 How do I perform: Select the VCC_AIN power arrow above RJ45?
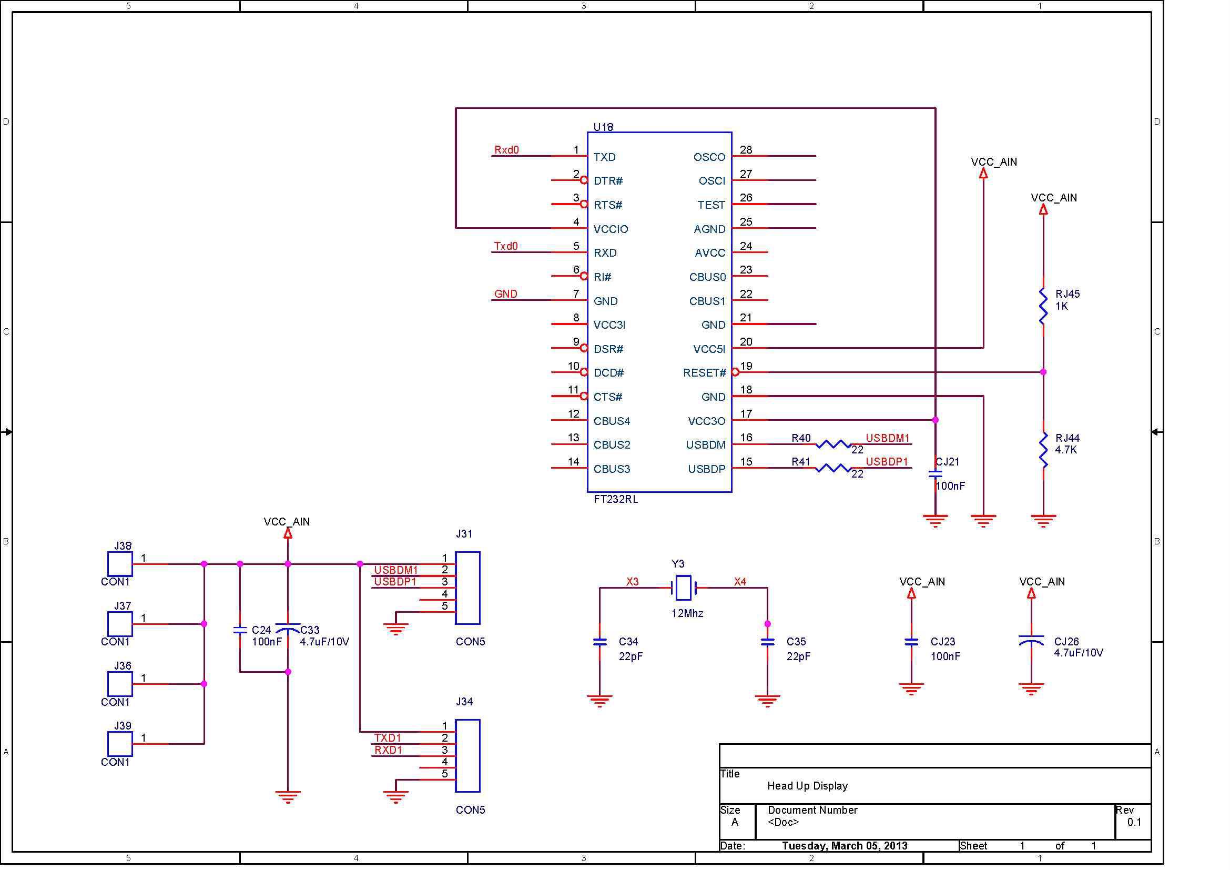coord(1043,209)
